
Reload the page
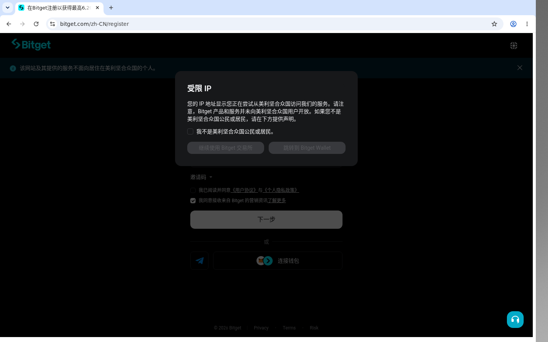pos(36,24)
